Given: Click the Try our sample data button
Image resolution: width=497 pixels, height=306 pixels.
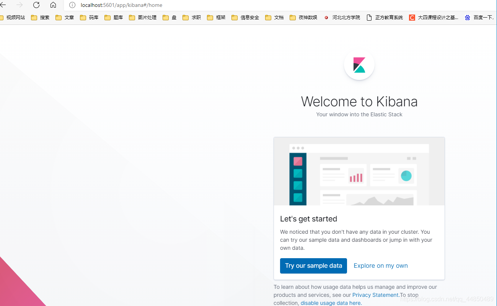Looking at the screenshot, I should [313, 266].
